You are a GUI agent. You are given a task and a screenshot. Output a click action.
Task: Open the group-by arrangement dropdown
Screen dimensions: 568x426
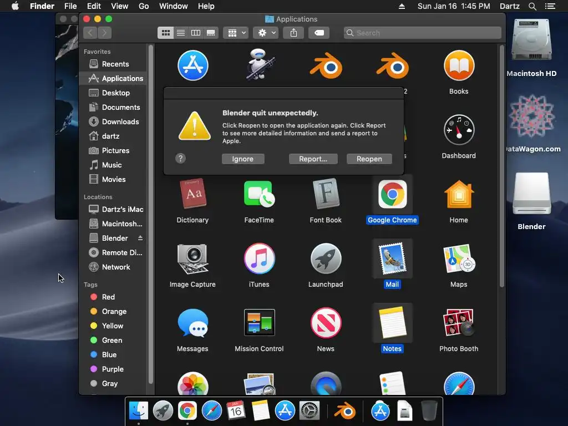click(x=236, y=33)
